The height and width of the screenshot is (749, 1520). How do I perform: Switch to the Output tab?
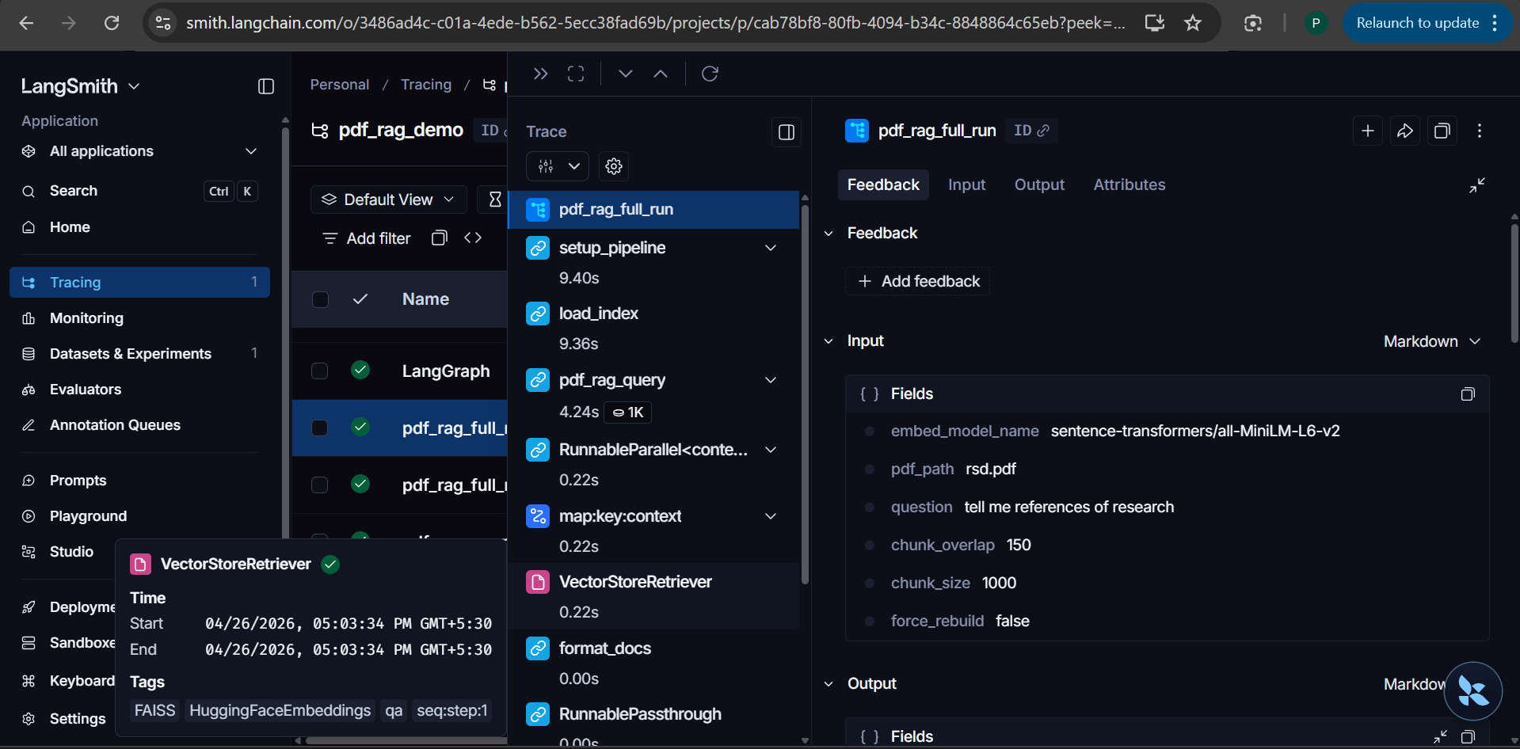[1039, 184]
